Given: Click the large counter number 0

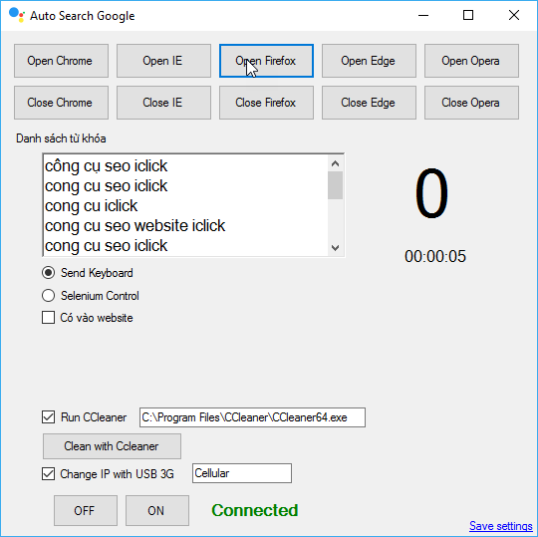Looking at the screenshot, I should pos(431,193).
